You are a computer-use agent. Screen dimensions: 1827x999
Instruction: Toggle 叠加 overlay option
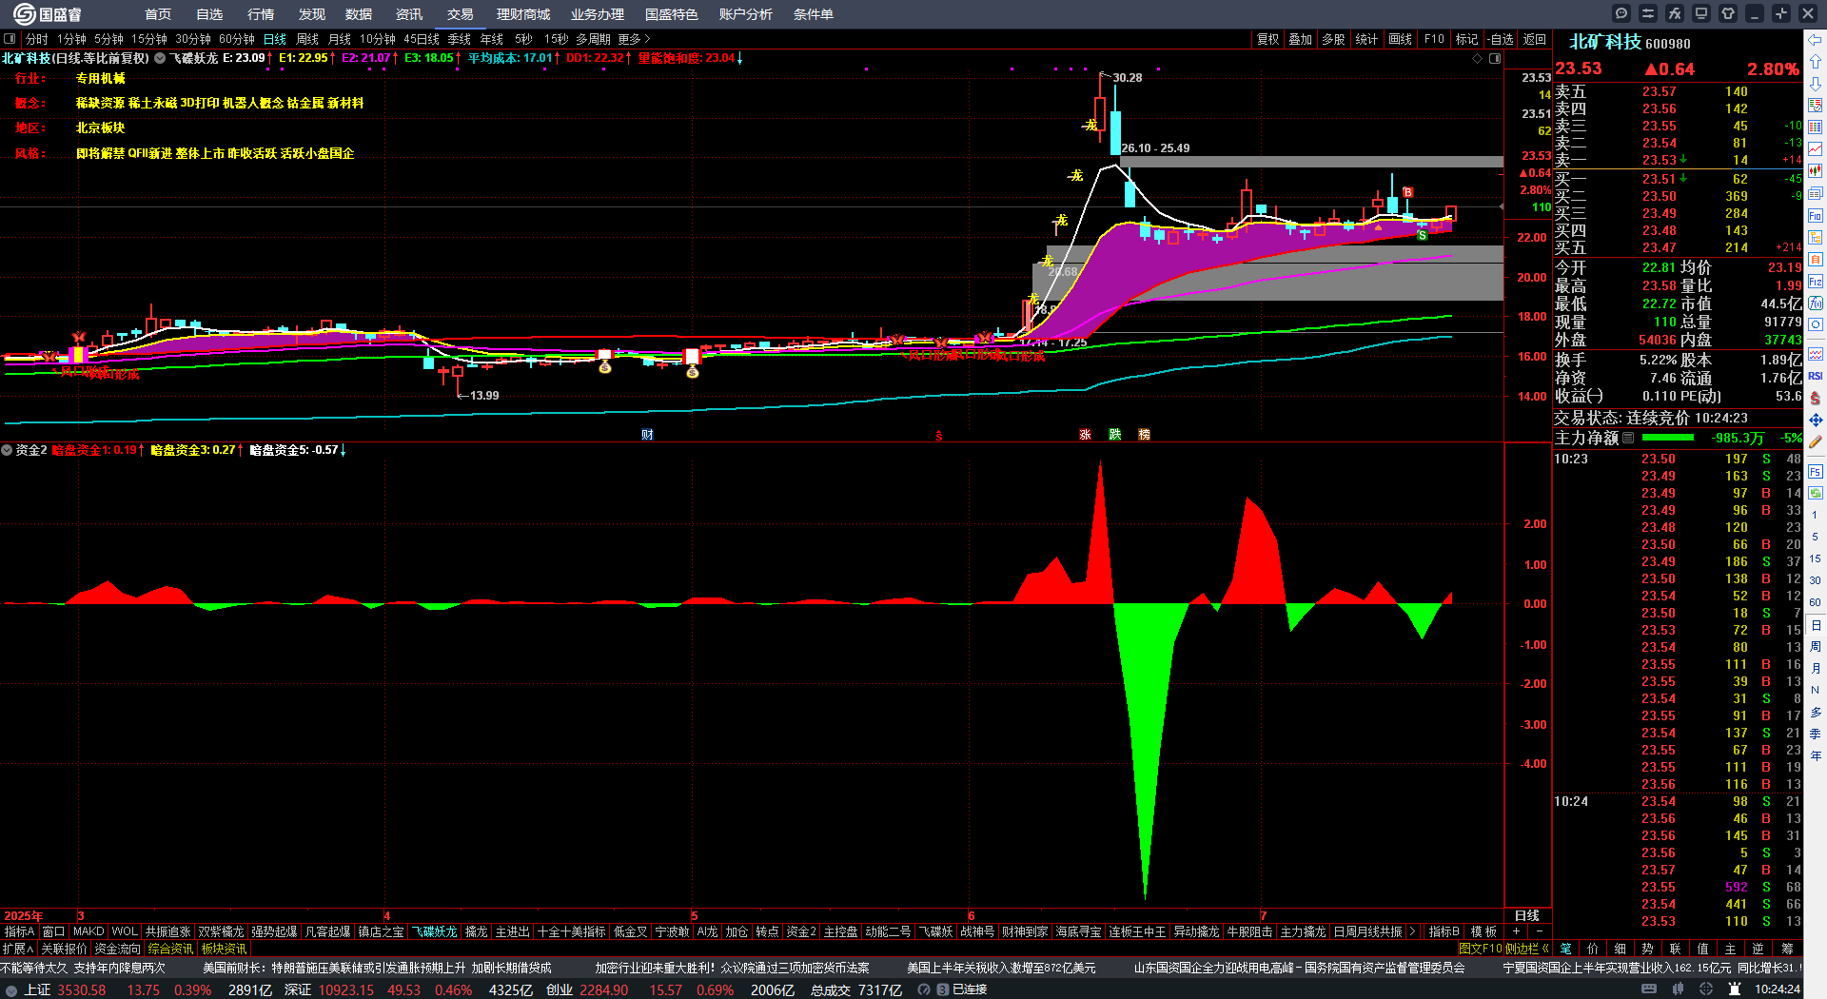click(x=1300, y=39)
